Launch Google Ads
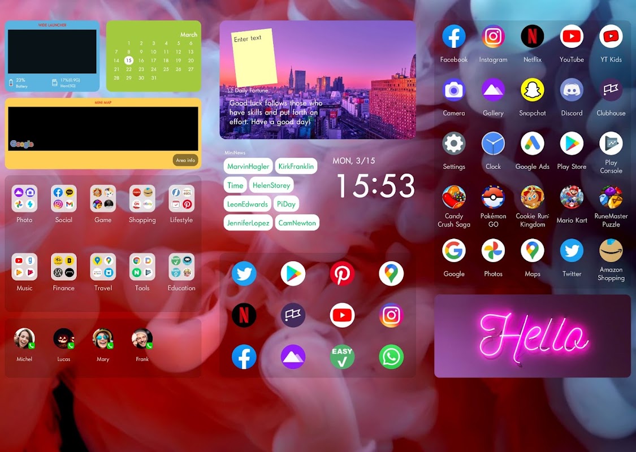 click(532, 144)
